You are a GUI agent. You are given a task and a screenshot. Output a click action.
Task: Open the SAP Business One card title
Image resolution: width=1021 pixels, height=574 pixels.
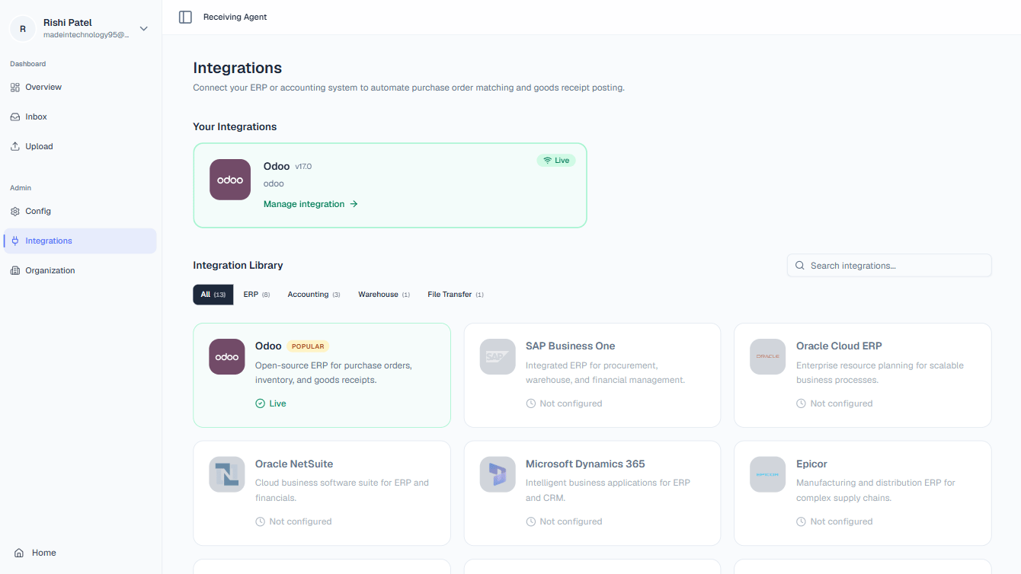pyautogui.click(x=570, y=346)
